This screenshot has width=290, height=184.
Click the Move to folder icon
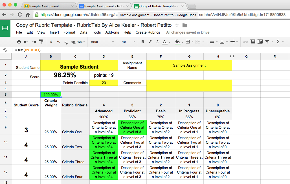[185, 25]
